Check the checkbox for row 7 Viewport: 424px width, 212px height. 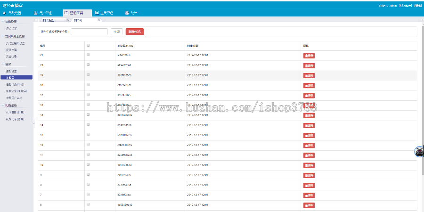[x=88, y=195]
